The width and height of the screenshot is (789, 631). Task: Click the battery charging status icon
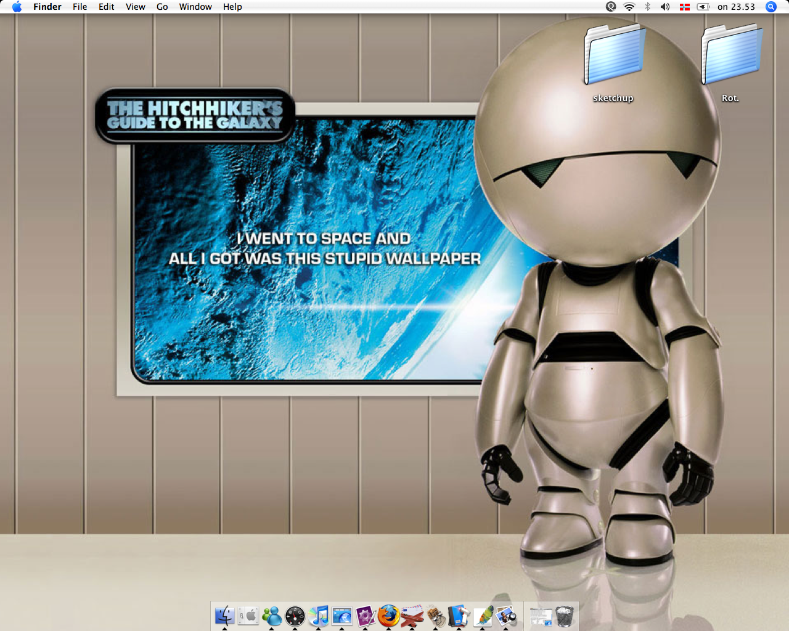703,7
